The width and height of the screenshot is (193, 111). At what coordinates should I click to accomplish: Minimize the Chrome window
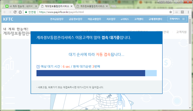pyautogui.click(x=176, y=2)
